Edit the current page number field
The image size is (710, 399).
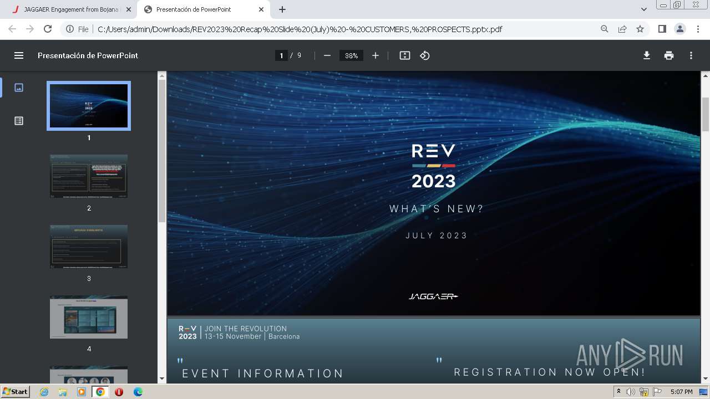[x=281, y=55]
